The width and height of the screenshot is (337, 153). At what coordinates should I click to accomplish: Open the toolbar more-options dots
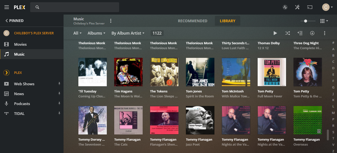click(324, 33)
